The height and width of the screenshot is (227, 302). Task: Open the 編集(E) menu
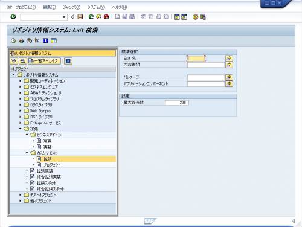(x=50, y=7)
